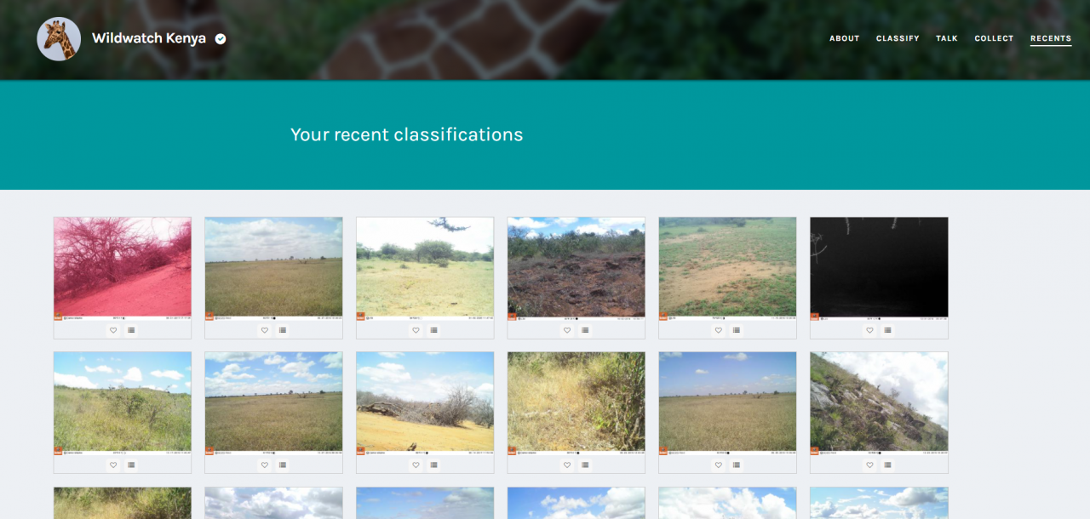Viewport: 1090px width, 519px height.
Task: Click heart icon under rocky hillside image
Action: (869, 465)
